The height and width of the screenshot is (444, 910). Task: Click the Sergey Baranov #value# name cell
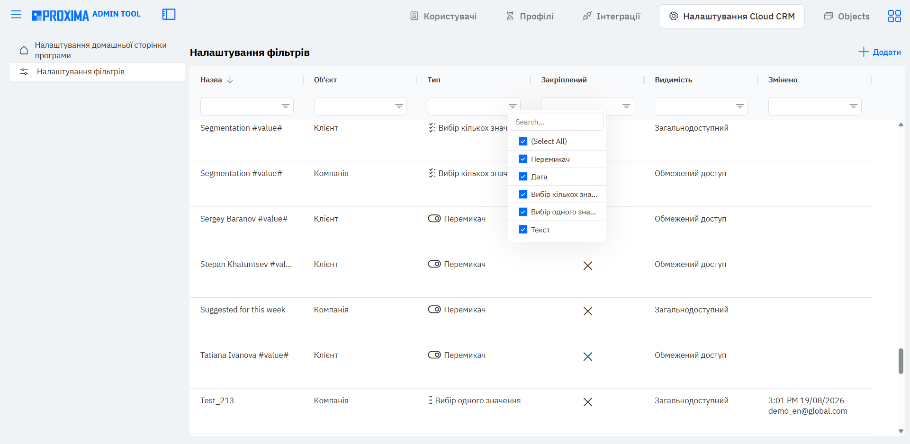[244, 219]
